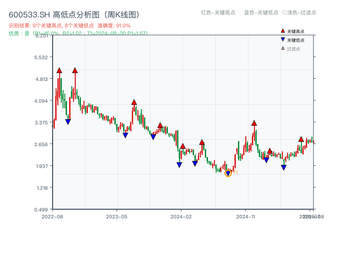Image resolution: width=348 pixels, height=261 pixels.
Task: Select the leftmost blue down-triangle marker
Action: 68,121
